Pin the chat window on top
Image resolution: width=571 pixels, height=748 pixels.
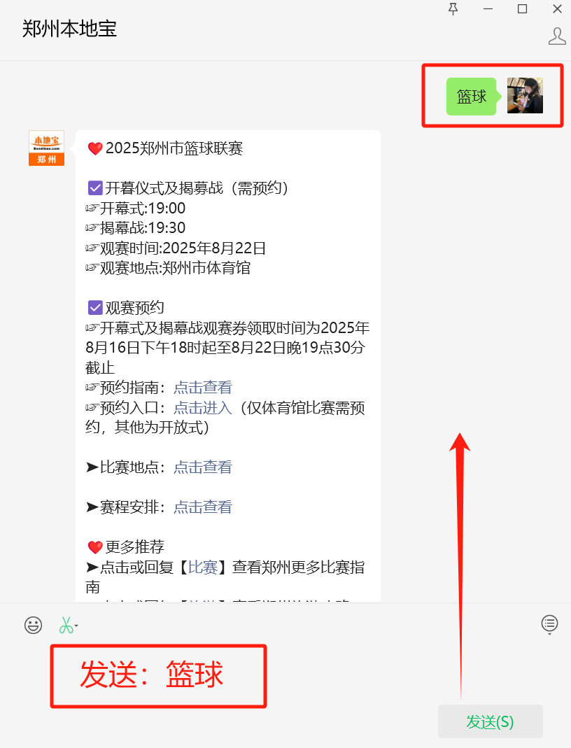click(453, 8)
